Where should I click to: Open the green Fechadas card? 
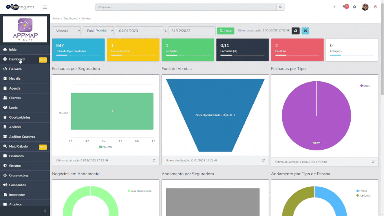point(188,50)
